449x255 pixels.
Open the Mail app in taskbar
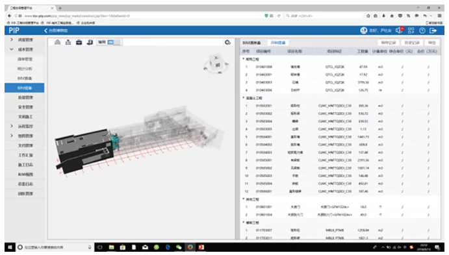coord(145,247)
